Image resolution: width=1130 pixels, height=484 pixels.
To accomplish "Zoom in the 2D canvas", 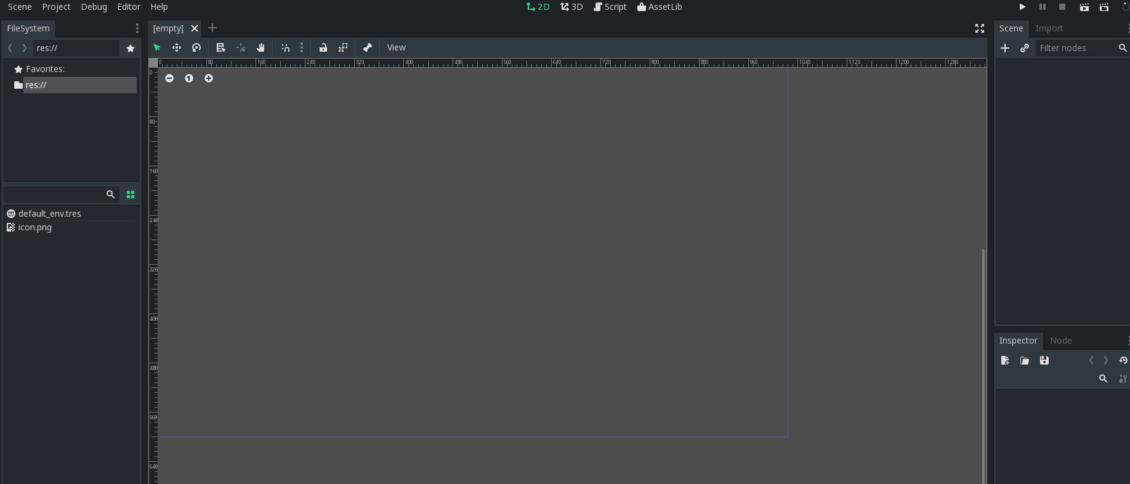I will 209,78.
